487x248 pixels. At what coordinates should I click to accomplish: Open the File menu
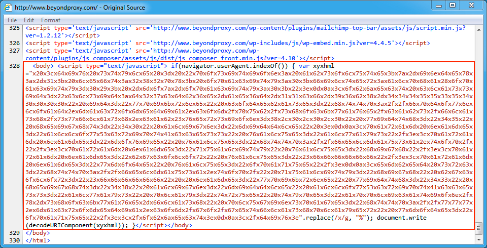coord(12,20)
